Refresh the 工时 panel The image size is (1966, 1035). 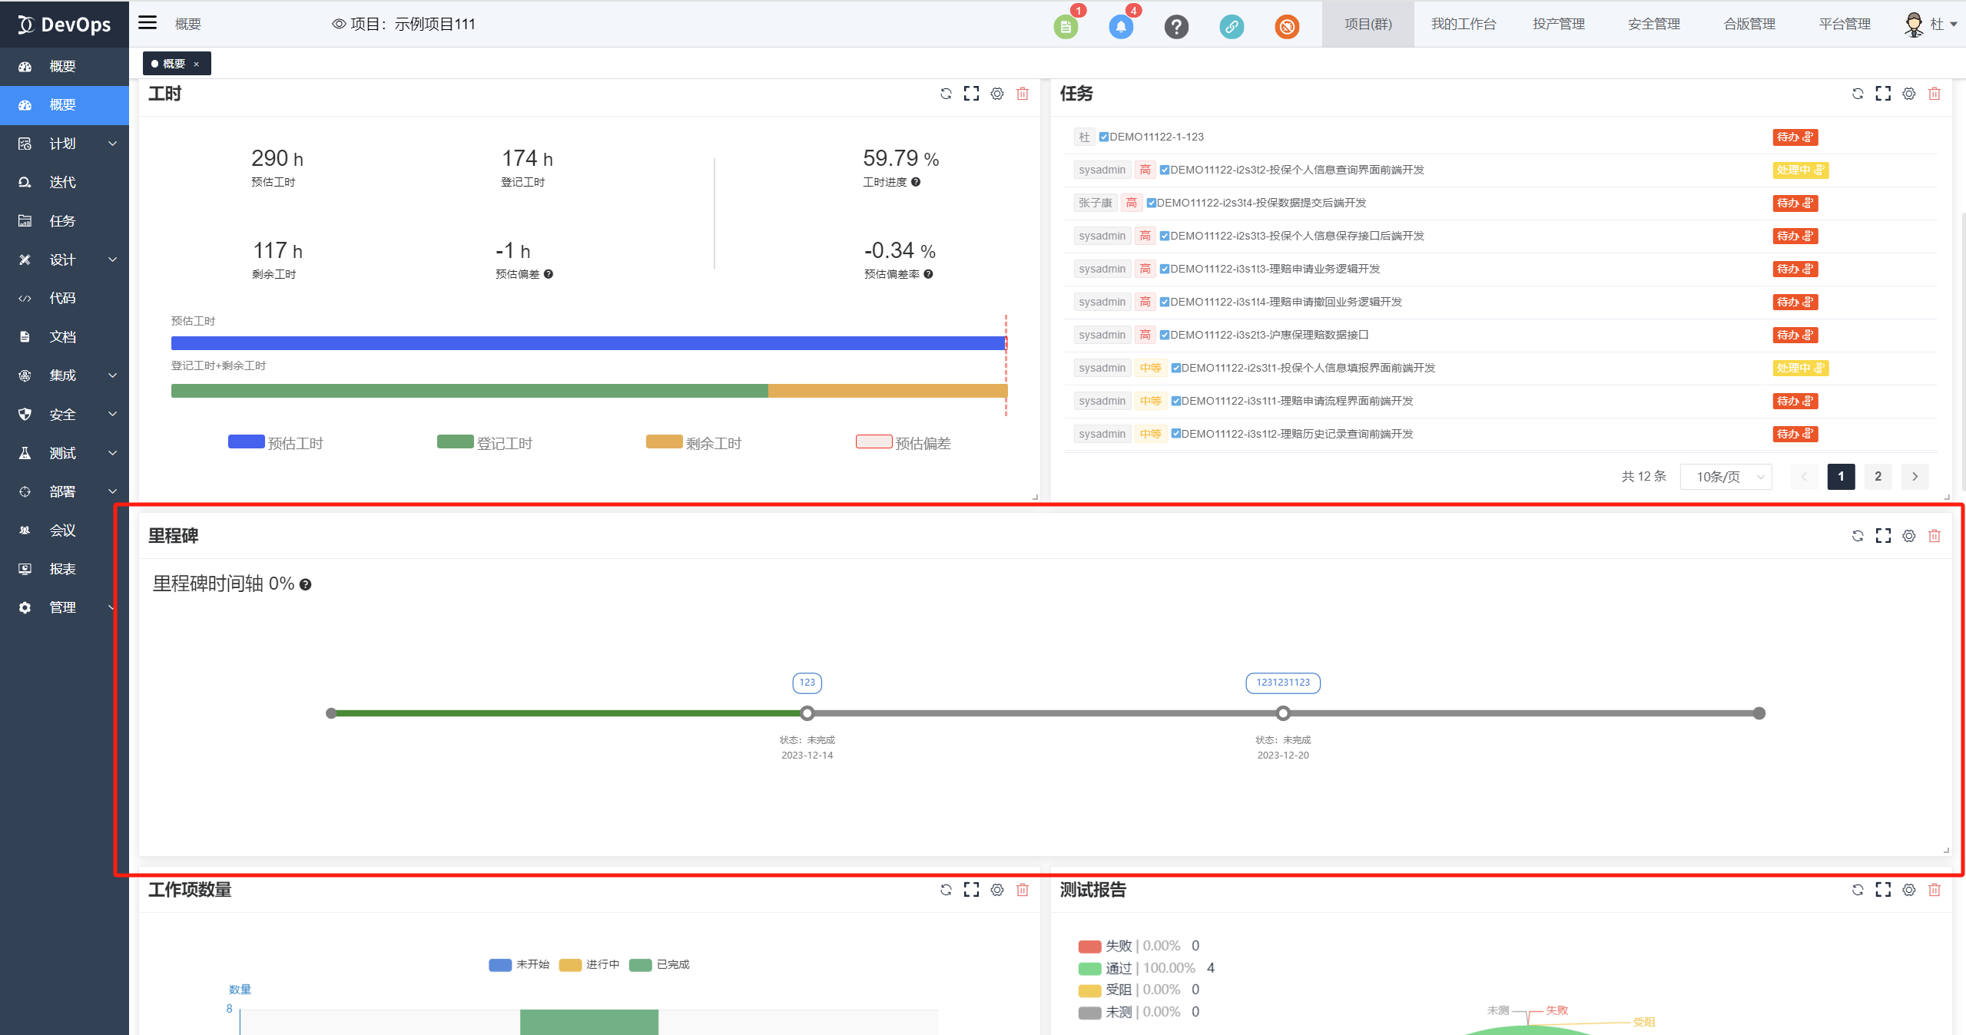point(946,94)
